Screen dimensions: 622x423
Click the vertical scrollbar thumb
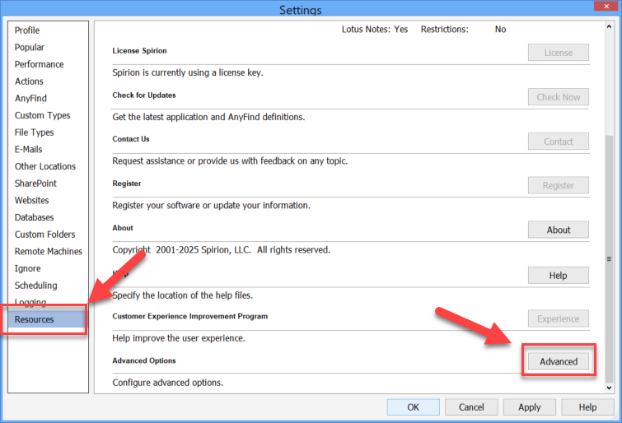609,258
